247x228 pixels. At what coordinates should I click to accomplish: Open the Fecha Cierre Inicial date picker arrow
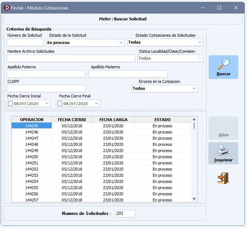[x=47, y=104]
